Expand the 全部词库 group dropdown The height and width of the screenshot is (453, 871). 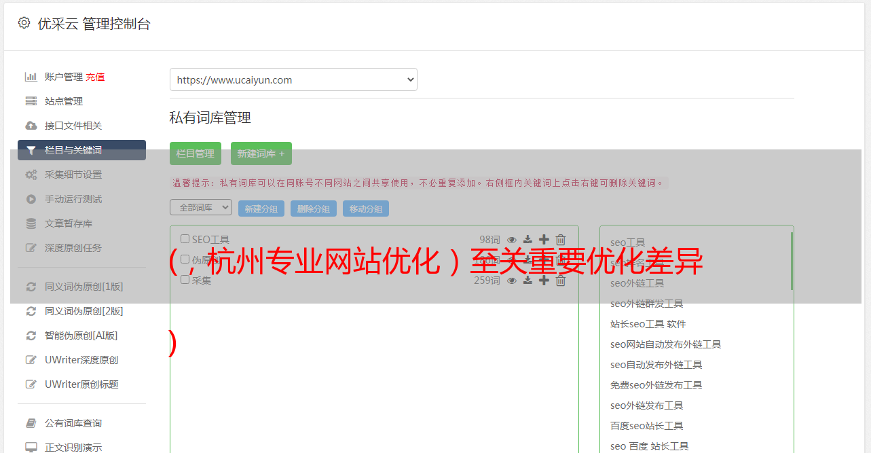click(x=201, y=208)
